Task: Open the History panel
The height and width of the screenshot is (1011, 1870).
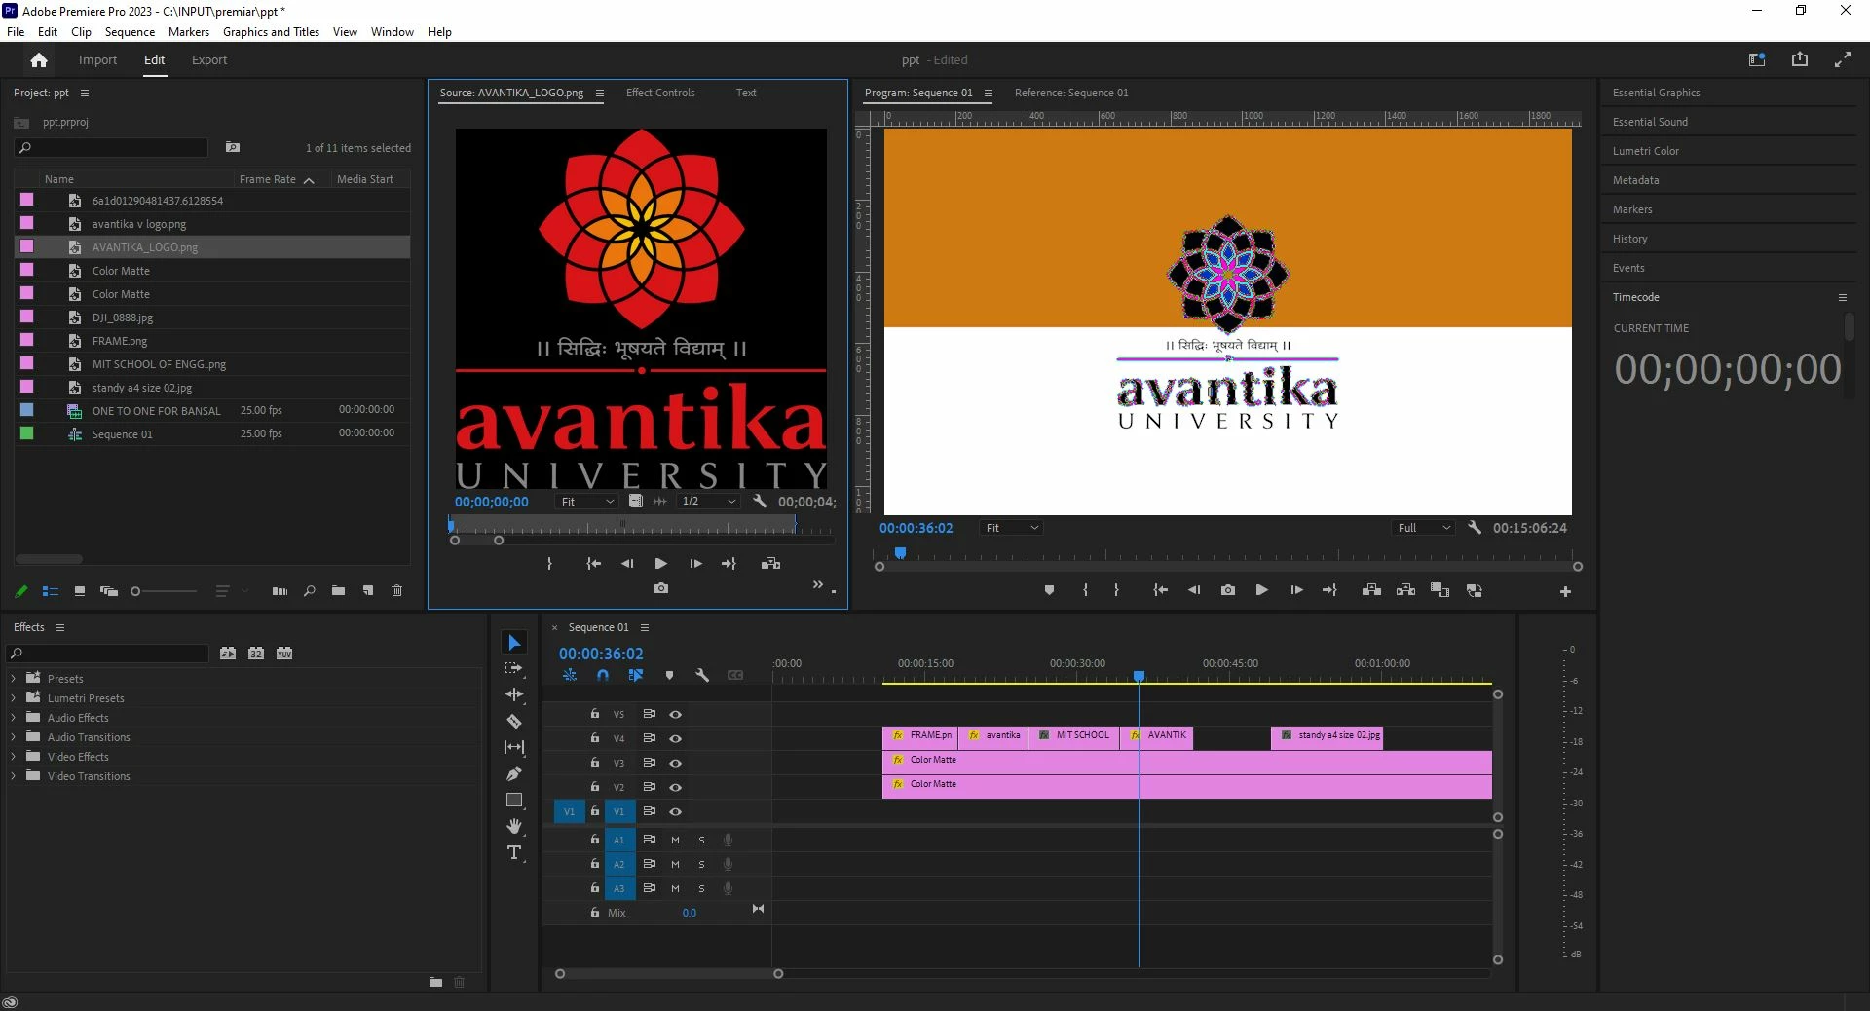Action: [x=1630, y=239]
